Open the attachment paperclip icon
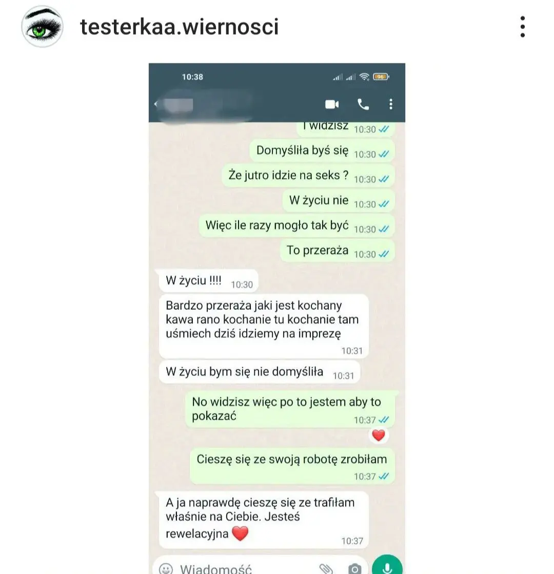 tap(326, 568)
